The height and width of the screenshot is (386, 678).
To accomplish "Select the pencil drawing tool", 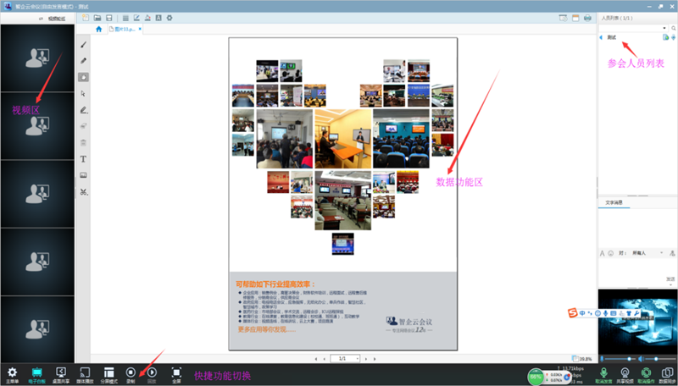I will pos(83,61).
